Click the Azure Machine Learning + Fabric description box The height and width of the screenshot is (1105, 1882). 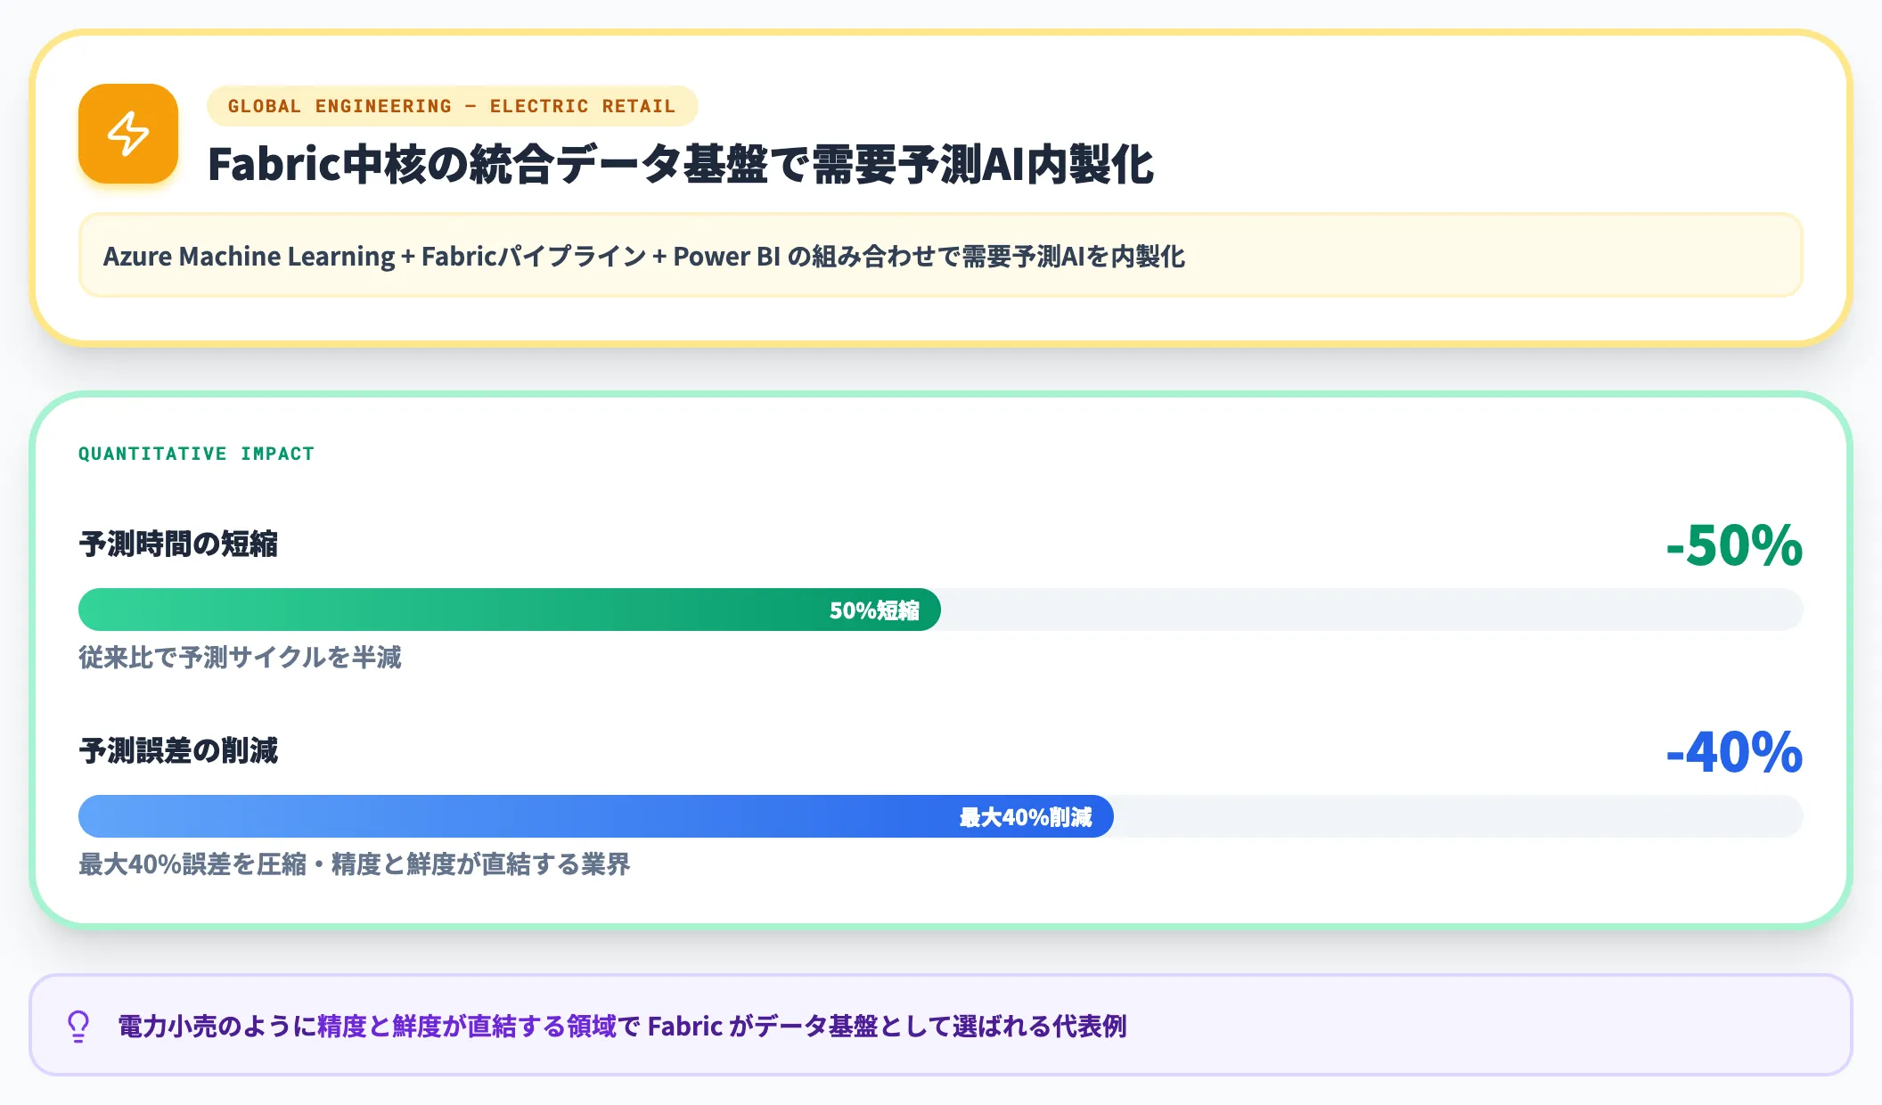[x=940, y=256]
